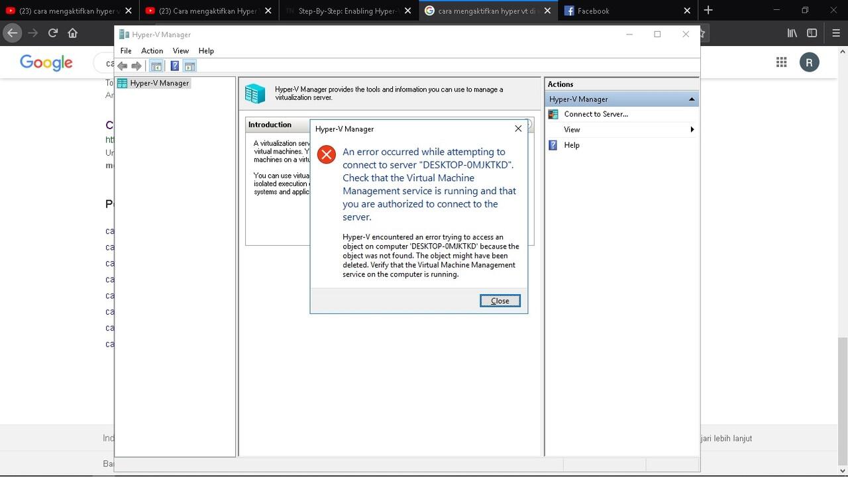
Task: Click the 'Hyper-V Manager provides the tools' description
Action: tap(389, 93)
